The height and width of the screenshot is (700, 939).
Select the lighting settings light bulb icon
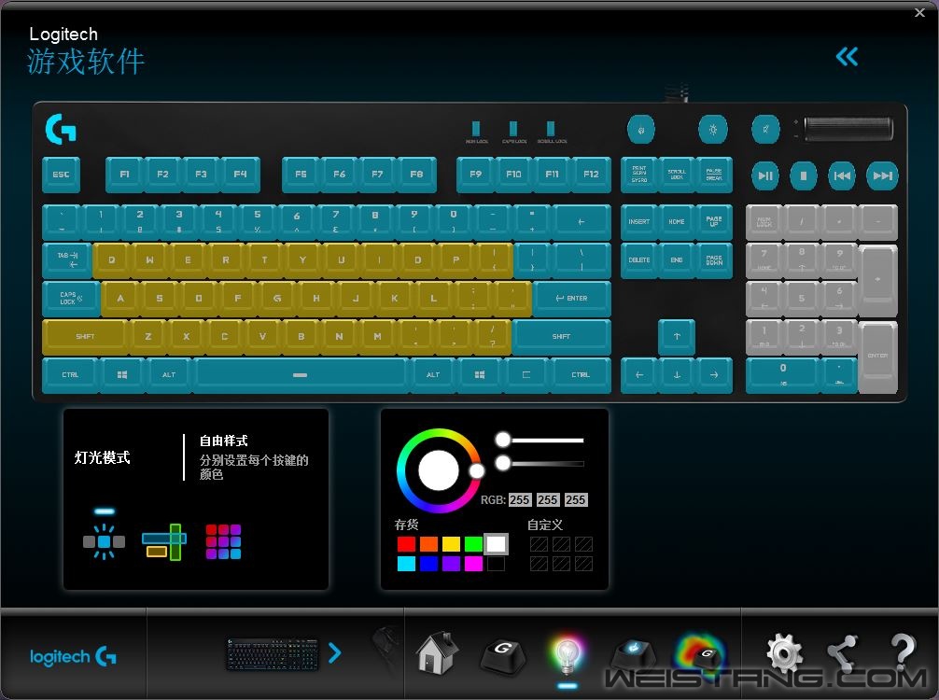pyautogui.click(x=567, y=654)
